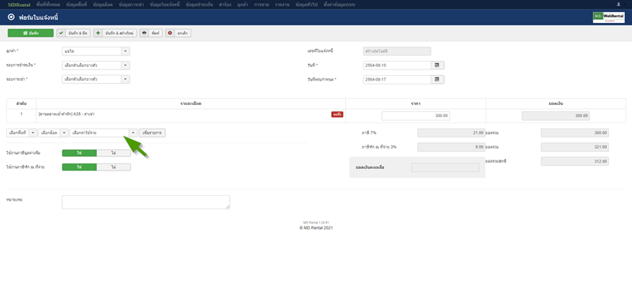Image resolution: width=632 pixels, height=308 pixels.
Task: Open the ข้อมูลทั่วไป menu
Action: pos(306,5)
